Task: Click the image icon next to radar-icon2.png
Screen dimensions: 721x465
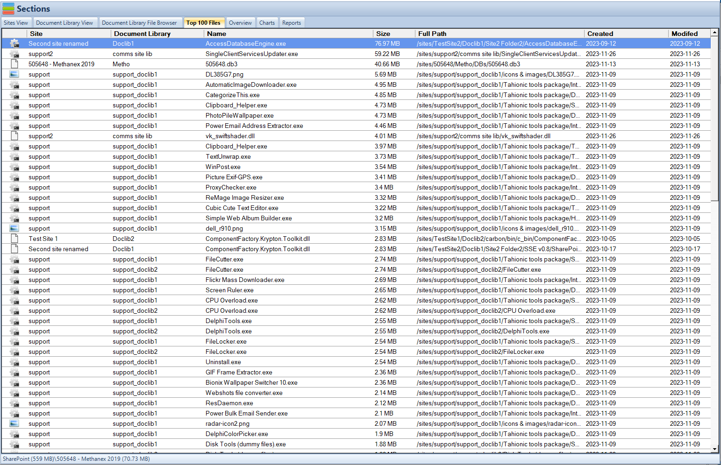Action: [x=14, y=423]
